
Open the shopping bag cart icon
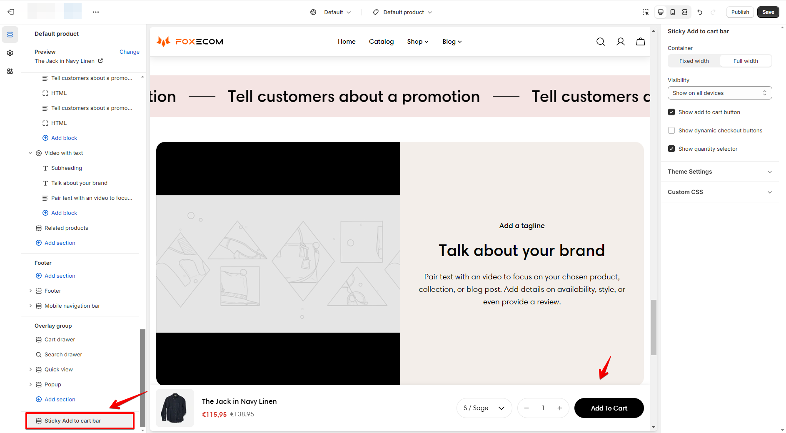(641, 42)
